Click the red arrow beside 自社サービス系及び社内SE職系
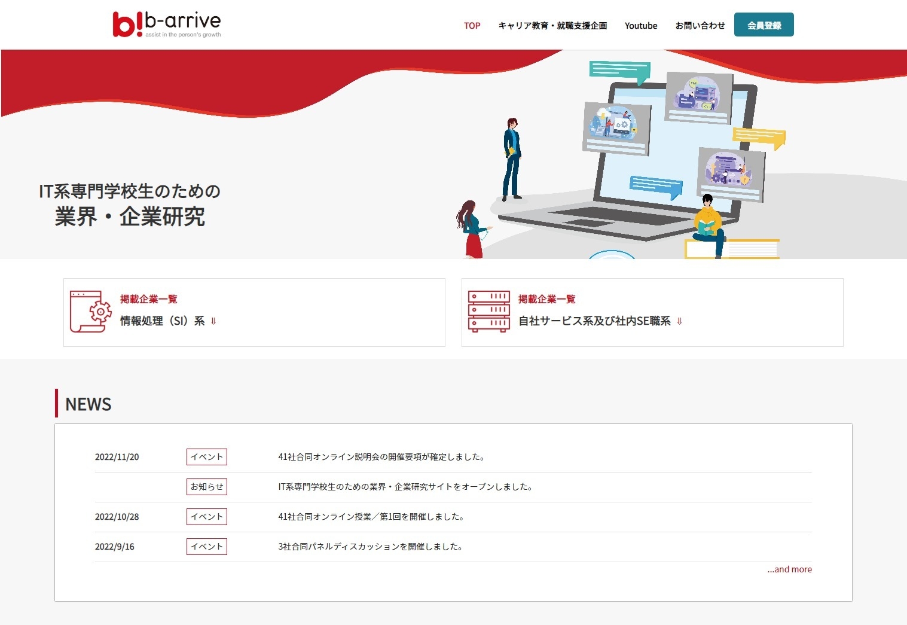 679,321
